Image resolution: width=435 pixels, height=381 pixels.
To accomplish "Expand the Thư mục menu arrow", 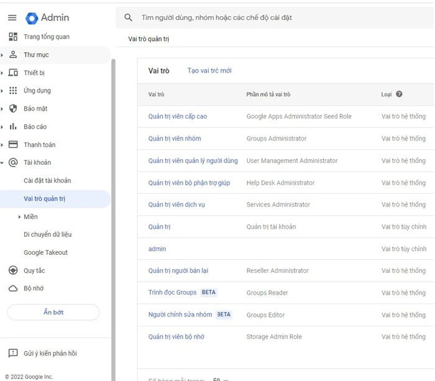I will (2, 55).
